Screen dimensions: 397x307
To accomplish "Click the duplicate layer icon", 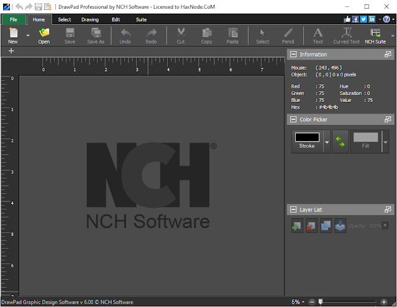I will pos(326,226).
